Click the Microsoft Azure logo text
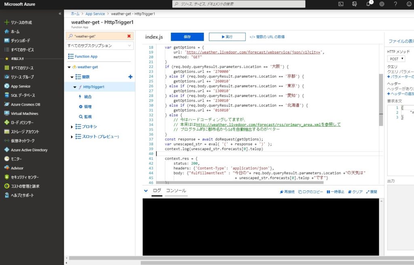 19,4
